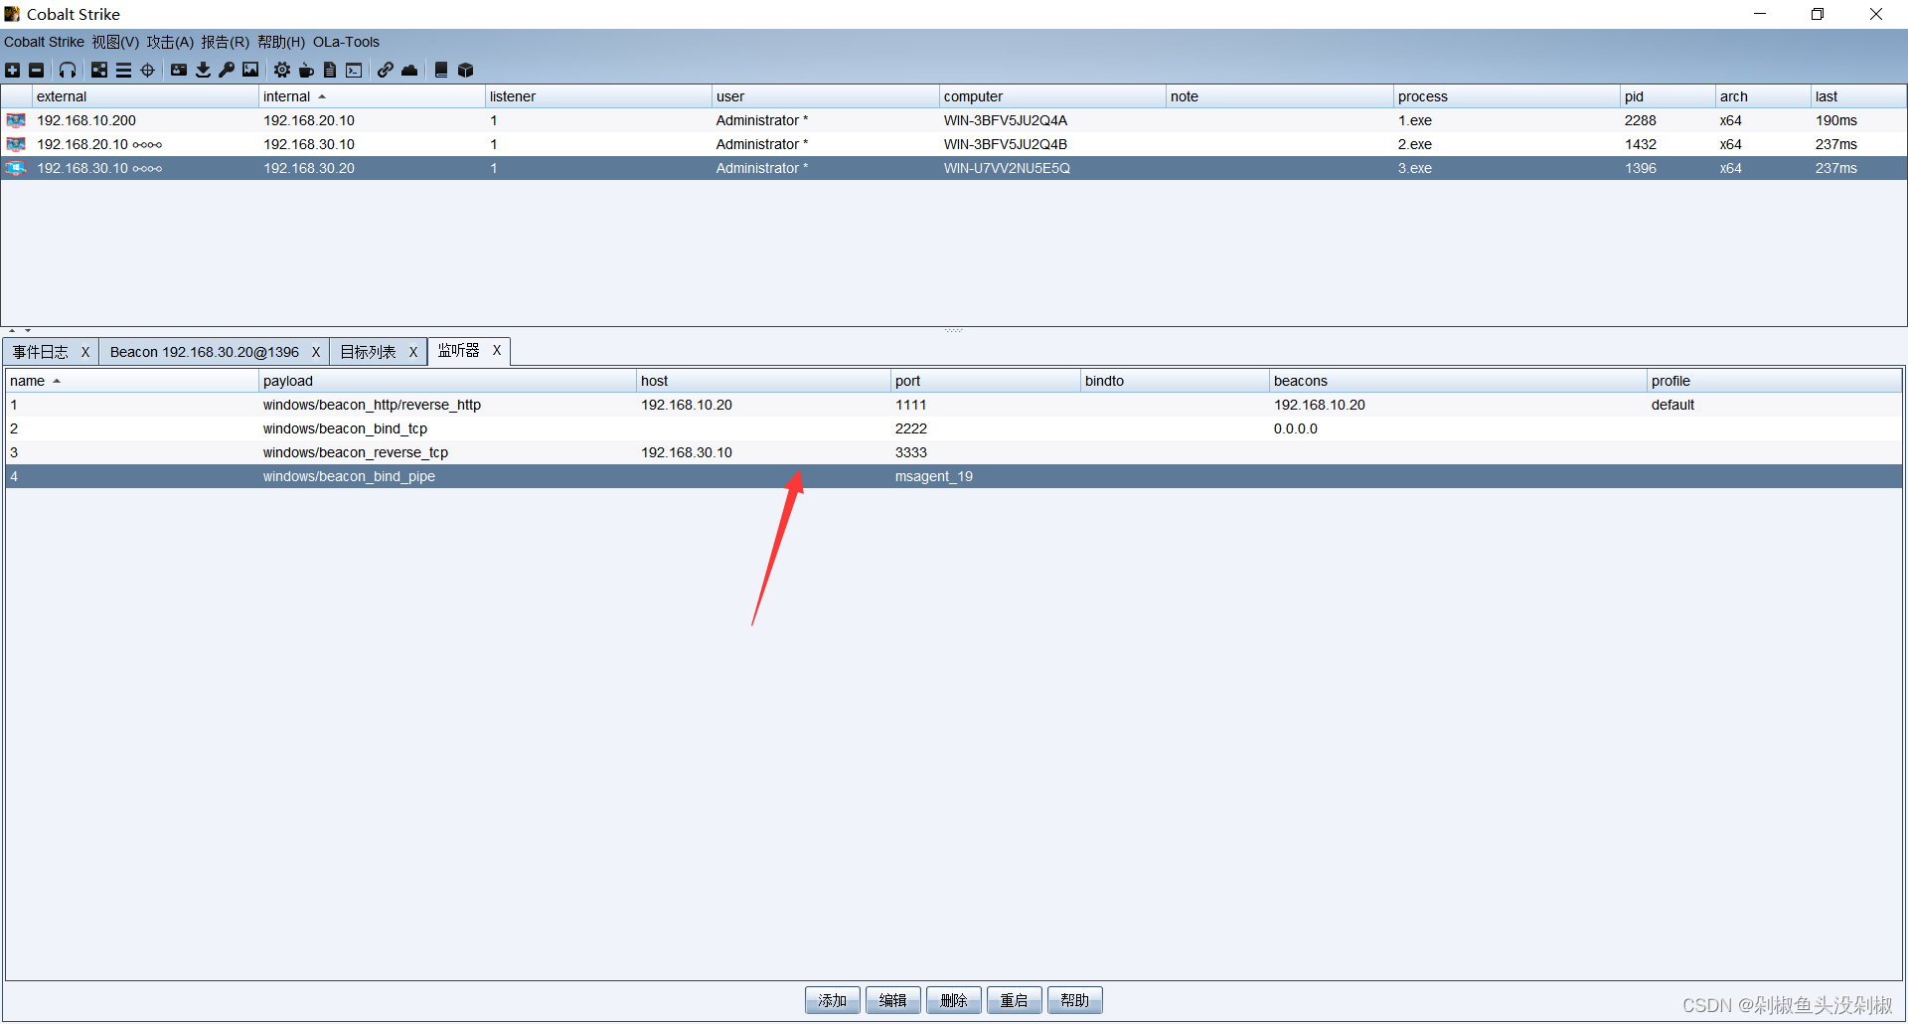Close the 事件日志 tab
The height and width of the screenshot is (1024, 1908).
(85, 352)
